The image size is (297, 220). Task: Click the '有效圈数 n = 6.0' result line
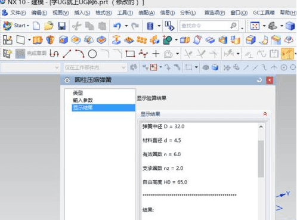tap(162, 154)
